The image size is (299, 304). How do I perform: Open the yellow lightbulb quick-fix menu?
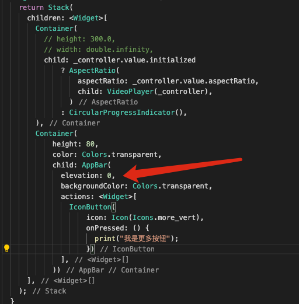coord(6,249)
